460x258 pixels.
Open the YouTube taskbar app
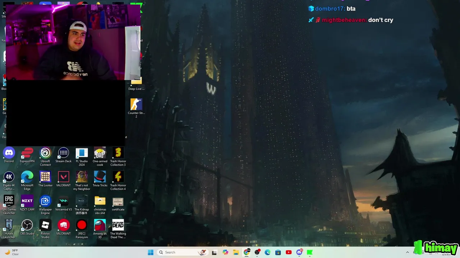(289, 252)
